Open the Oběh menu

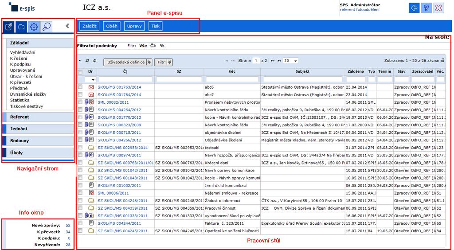(112, 26)
